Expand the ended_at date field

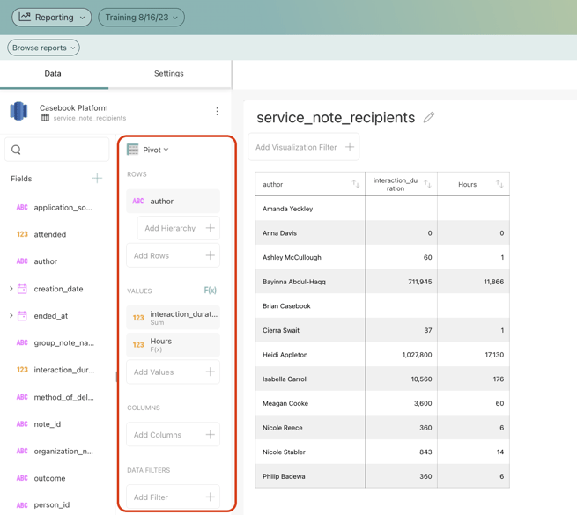(11, 315)
